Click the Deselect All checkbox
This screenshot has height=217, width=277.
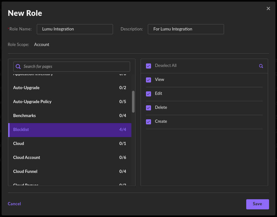tap(148, 66)
